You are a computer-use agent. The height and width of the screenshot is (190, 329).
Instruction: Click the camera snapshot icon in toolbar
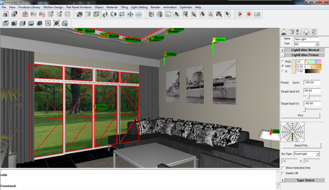click(x=257, y=14)
